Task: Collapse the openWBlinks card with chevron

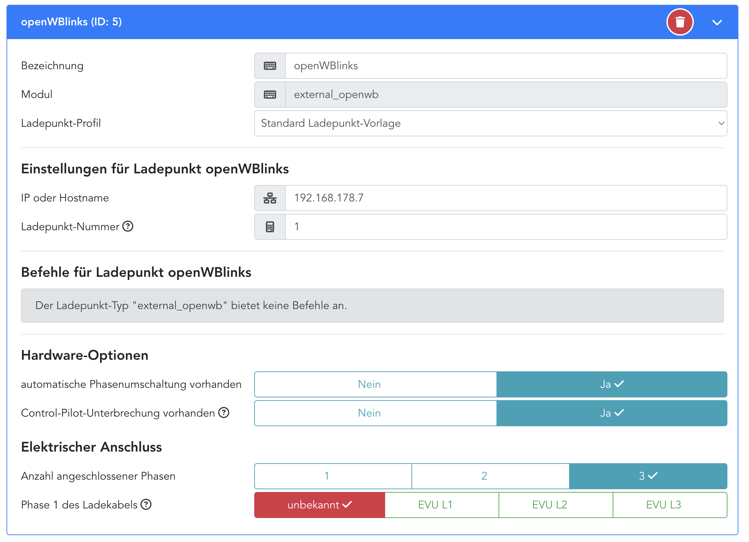Action: pos(717,23)
